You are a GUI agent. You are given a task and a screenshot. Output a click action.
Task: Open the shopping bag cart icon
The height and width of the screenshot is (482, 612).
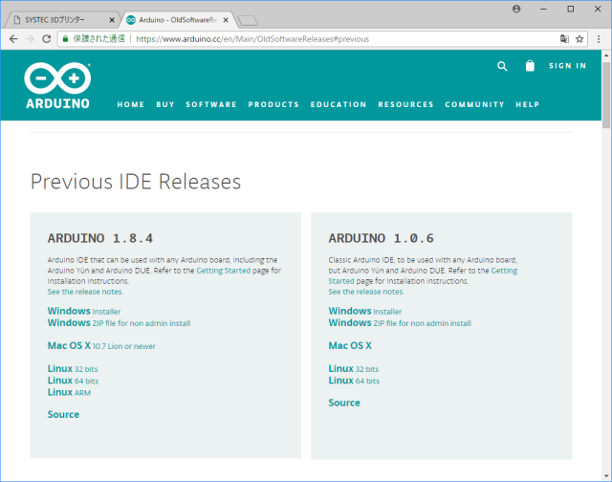[x=530, y=66]
